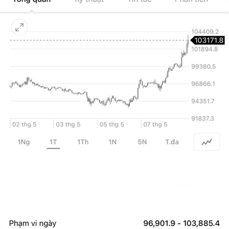Image resolution: width=229 pixels, height=229 pixels.
Task: Switch to the Tổng quan tab
Action: [x=32, y=1]
